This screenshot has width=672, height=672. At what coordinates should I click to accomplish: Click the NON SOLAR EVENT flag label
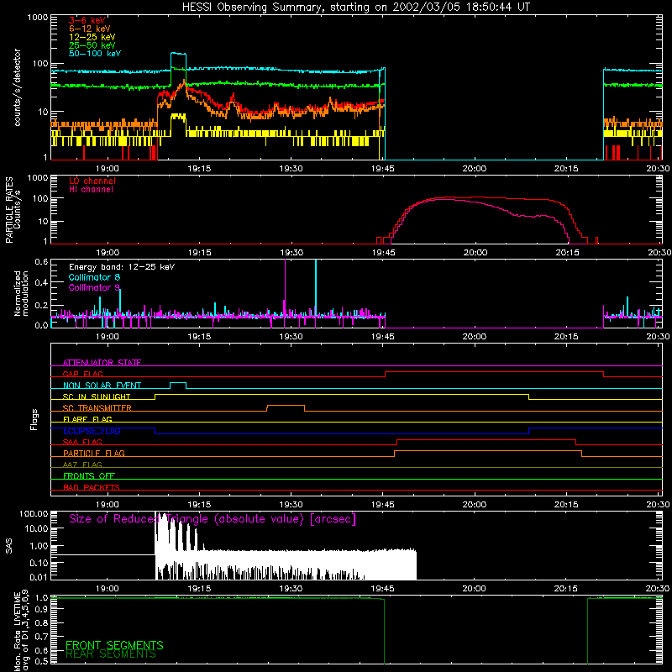click(x=102, y=386)
